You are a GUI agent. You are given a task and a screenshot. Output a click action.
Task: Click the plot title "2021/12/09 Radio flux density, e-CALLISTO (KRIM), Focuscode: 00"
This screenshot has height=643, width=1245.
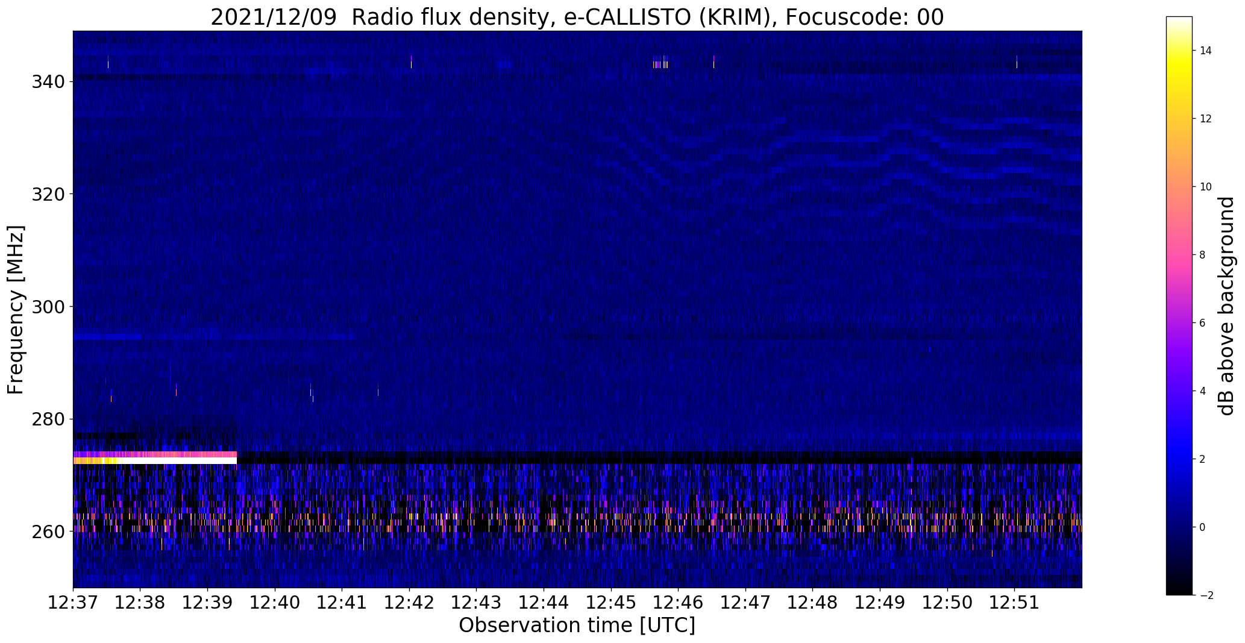pos(577,17)
